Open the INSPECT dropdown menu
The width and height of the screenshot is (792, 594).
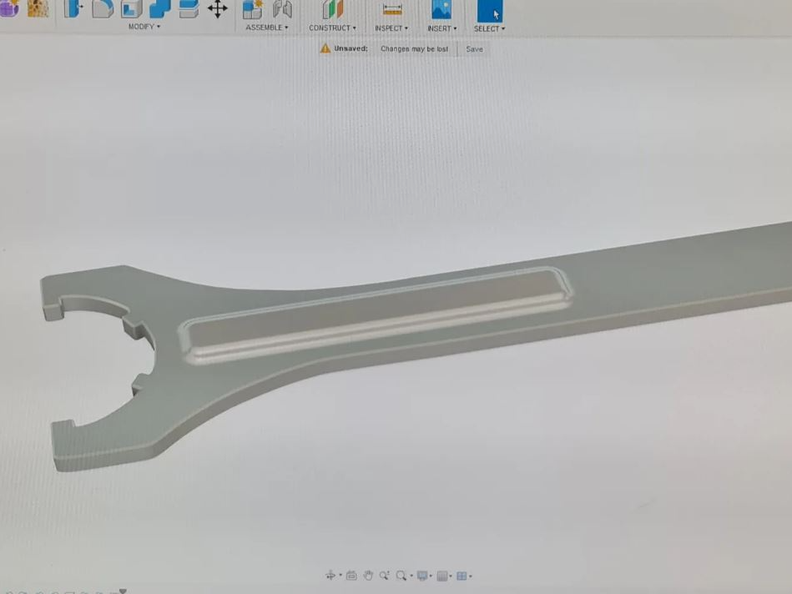tap(391, 28)
